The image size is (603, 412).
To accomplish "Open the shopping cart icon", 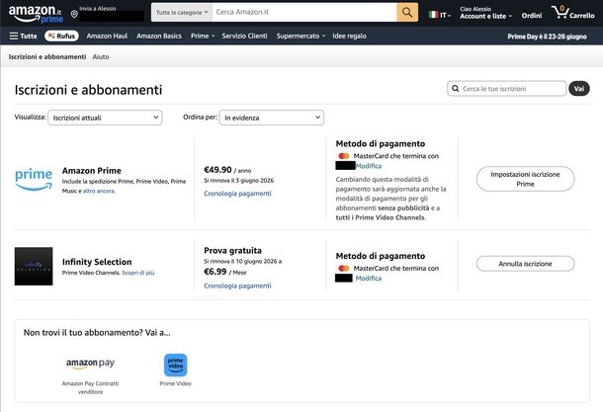I will (560, 12).
